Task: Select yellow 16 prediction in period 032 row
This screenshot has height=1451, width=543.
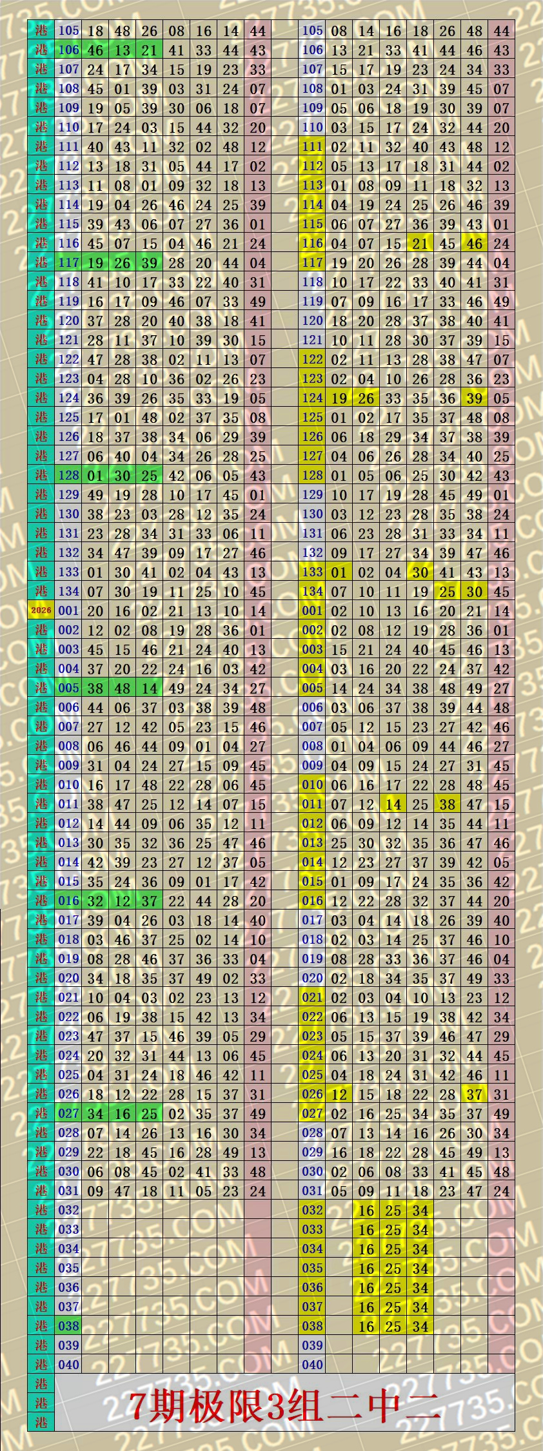Action: (x=366, y=1210)
